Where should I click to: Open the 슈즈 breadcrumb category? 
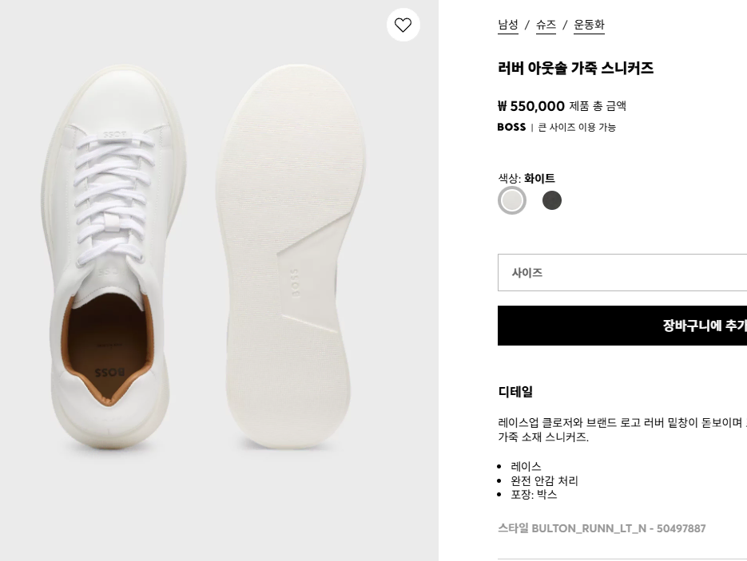pos(546,25)
